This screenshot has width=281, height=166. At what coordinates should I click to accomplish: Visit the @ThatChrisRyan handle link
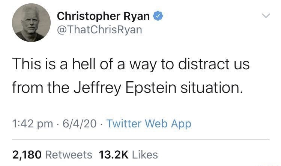(99, 30)
